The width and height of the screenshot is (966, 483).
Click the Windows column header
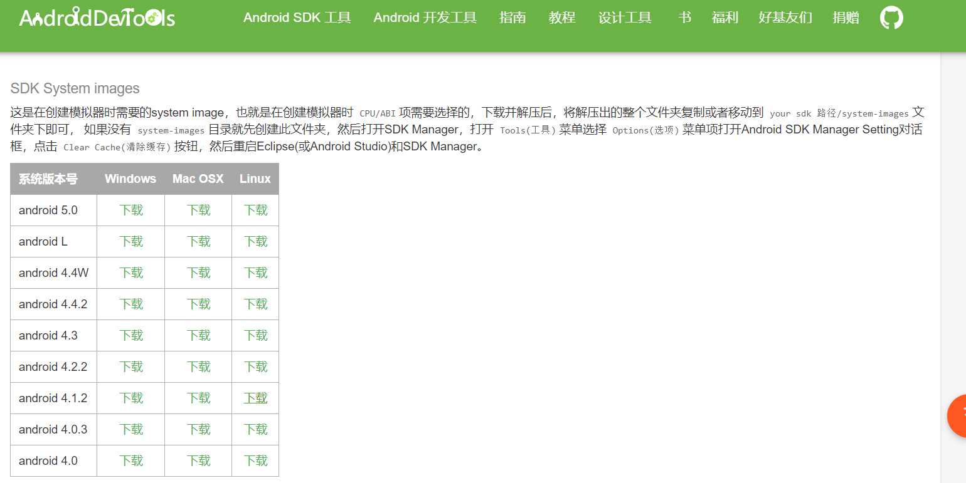tap(130, 179)
